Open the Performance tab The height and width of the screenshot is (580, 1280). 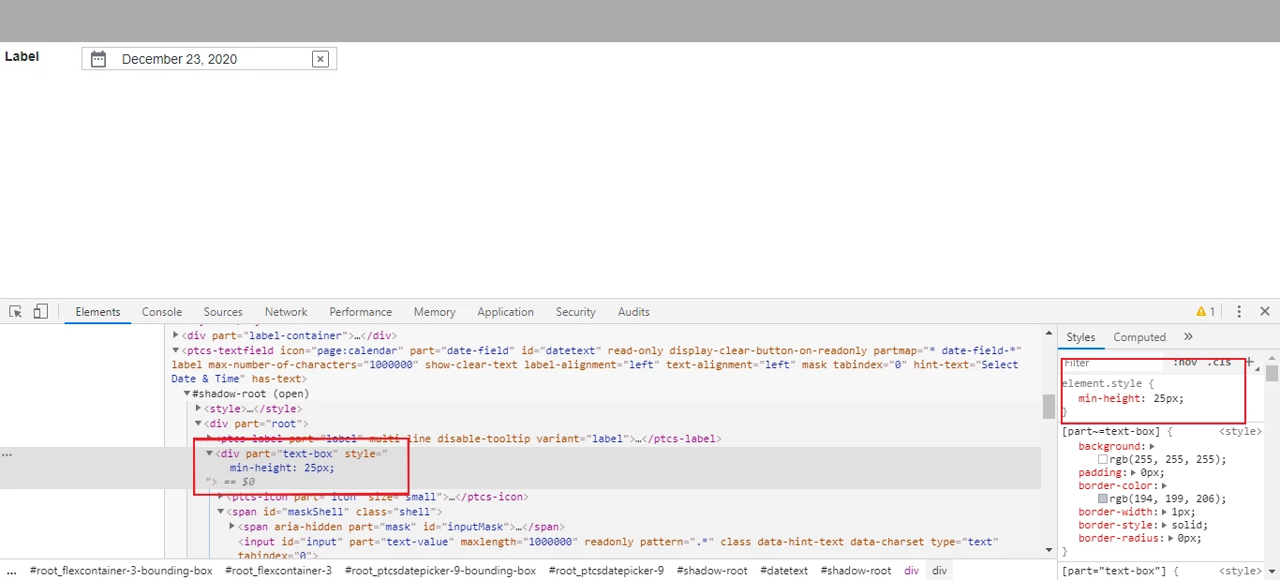[x=361, y=312]
